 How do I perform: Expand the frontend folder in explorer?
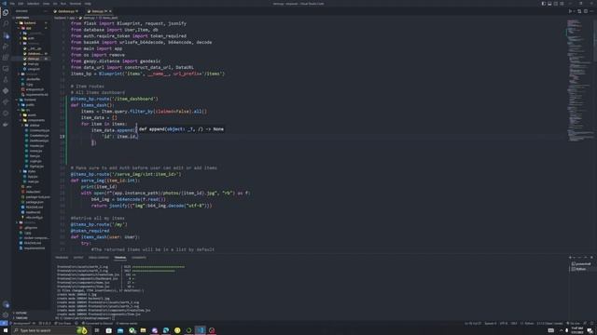tap(30, 100)
